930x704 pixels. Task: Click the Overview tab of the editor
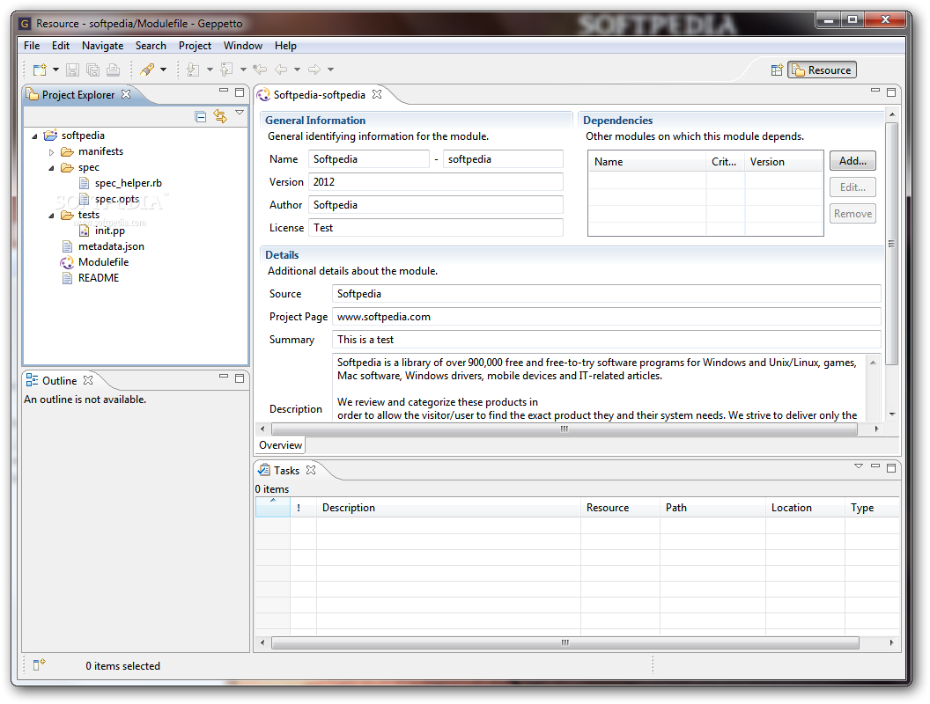coord(281,445)
